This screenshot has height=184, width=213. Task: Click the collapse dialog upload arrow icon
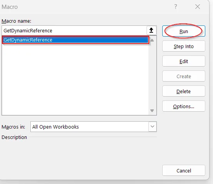(x=151, y=30)
